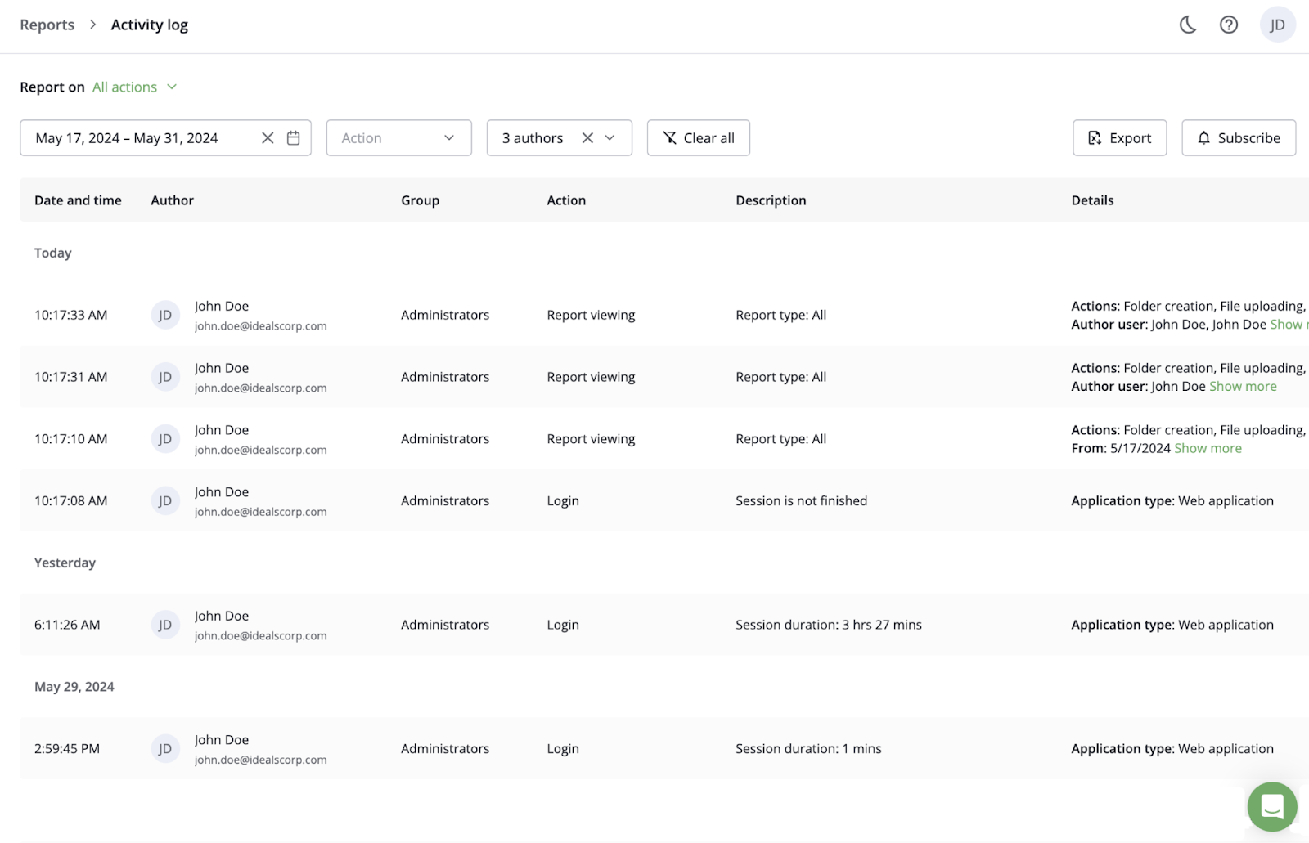Go to Reports breadcrumb

point(47,25)
